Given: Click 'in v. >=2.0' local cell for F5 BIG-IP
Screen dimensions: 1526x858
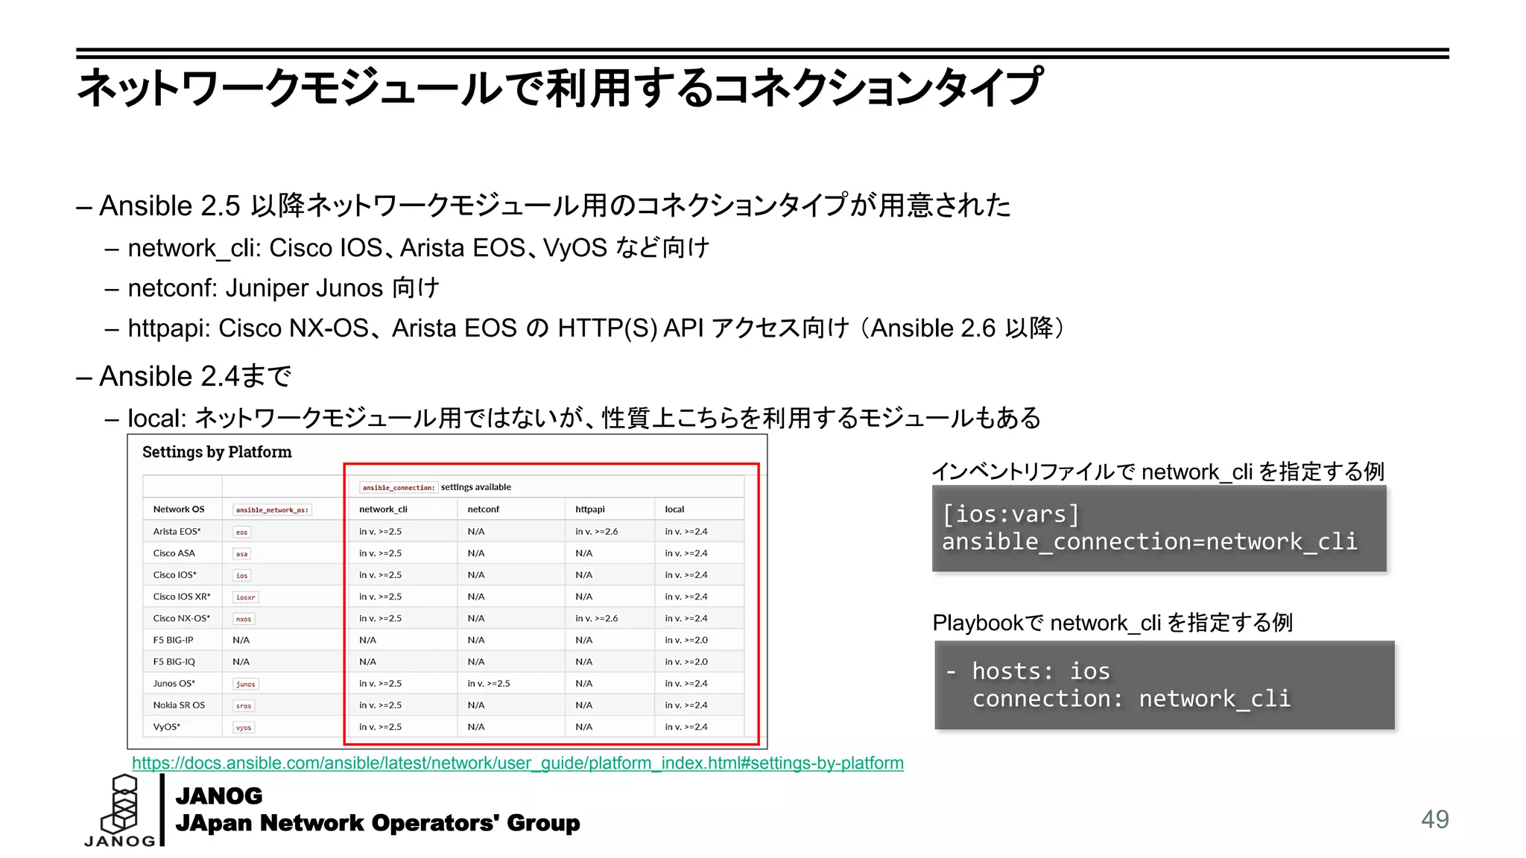Looking at the screenshot, I should coord(686,640).
